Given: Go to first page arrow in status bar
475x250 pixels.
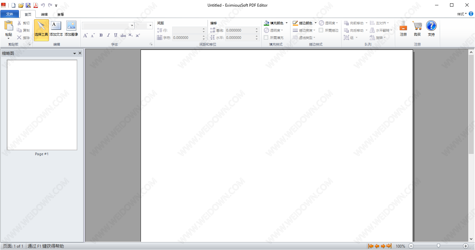Looking at the screenshot, I should point(371,246).
